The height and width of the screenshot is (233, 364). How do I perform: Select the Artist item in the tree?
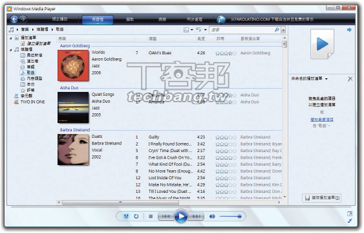pos(30,61)
